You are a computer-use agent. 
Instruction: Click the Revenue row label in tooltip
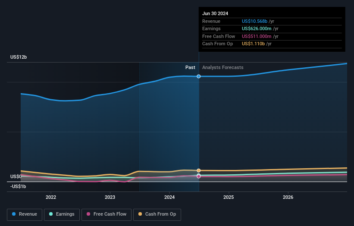(x=211, y=21)
